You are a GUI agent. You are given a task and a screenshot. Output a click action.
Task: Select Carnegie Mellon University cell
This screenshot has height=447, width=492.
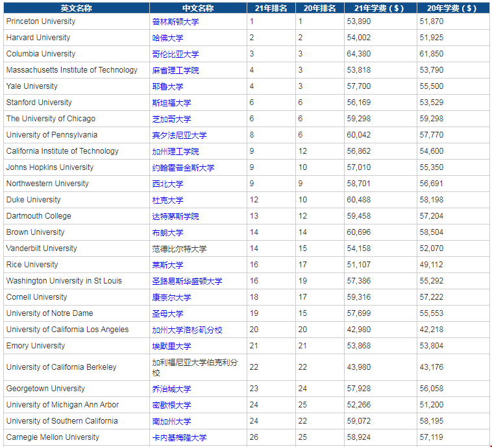tap(77, 437)
